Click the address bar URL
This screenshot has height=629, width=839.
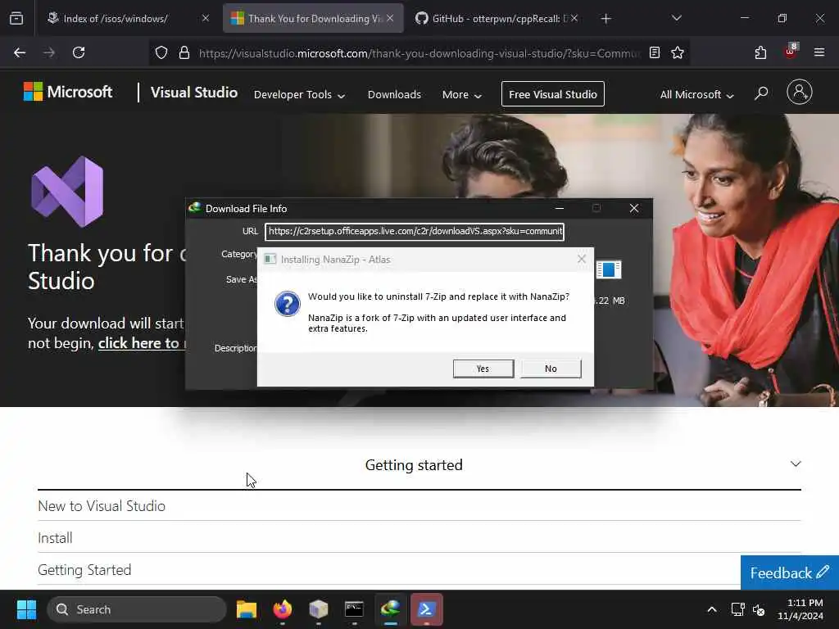(x=419, y=53)
